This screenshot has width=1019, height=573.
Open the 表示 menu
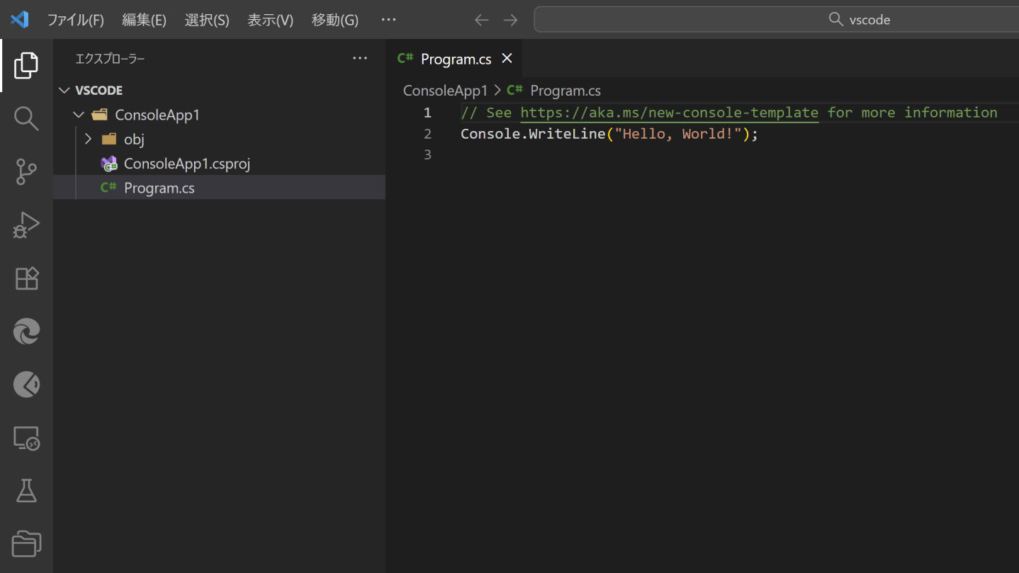(269, 20)
